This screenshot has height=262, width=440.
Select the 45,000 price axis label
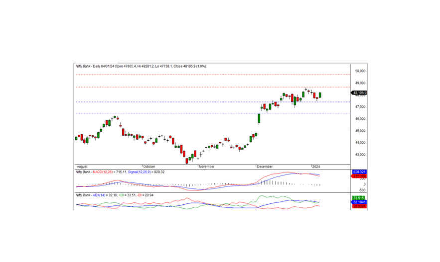(360, 131)
